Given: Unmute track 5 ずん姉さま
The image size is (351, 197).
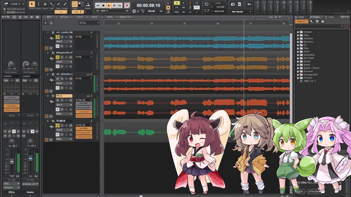Looking at the screenshot, I should click(x=57, y=125).
